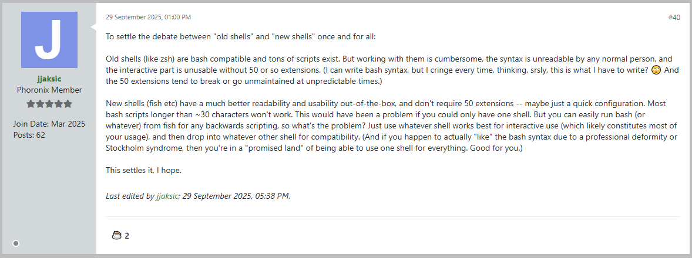The image size is (692, 258).
Task: Open jjaksic's avatar with letter J
Action: point(49,40)
